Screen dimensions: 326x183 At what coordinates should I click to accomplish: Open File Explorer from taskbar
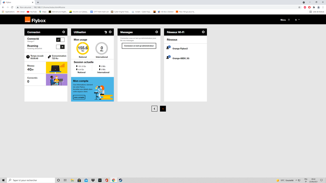72,180
